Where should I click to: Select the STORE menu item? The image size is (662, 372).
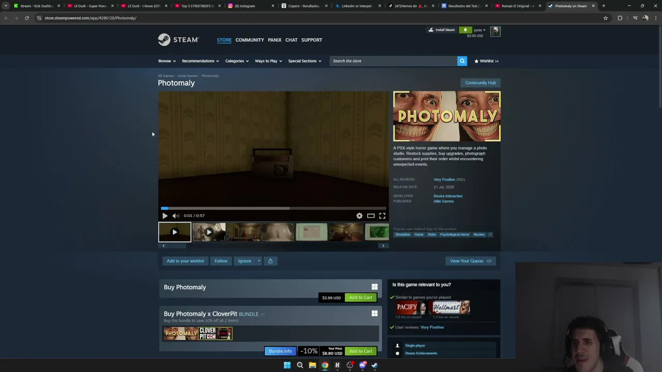[x=224, y=40]
